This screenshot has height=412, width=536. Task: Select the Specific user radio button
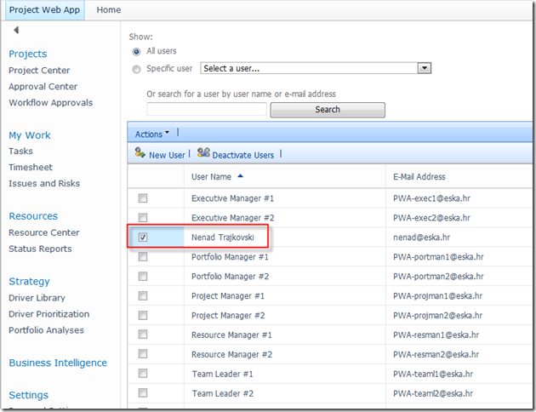(x=137, y=68)
